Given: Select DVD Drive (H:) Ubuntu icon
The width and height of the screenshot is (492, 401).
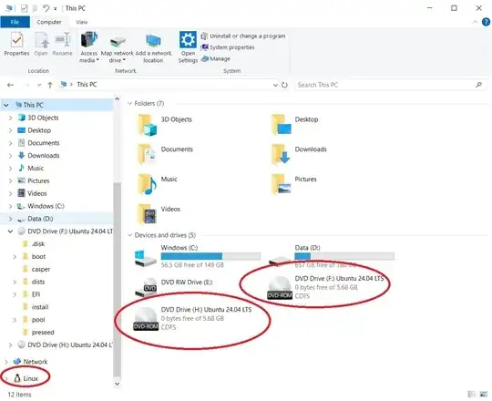Looking at the screenshot, I should click(x=146, y=319).
